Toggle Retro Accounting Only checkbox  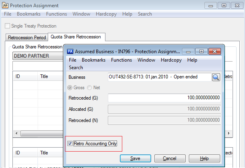[70, 143]
